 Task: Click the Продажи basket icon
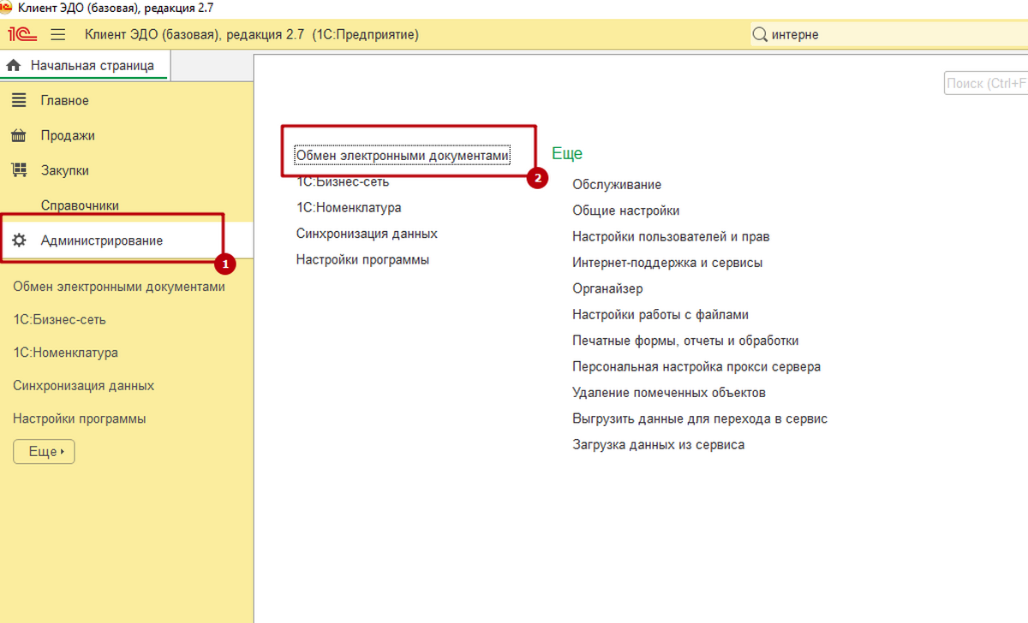pyautogui.click(x=19, y=135)
